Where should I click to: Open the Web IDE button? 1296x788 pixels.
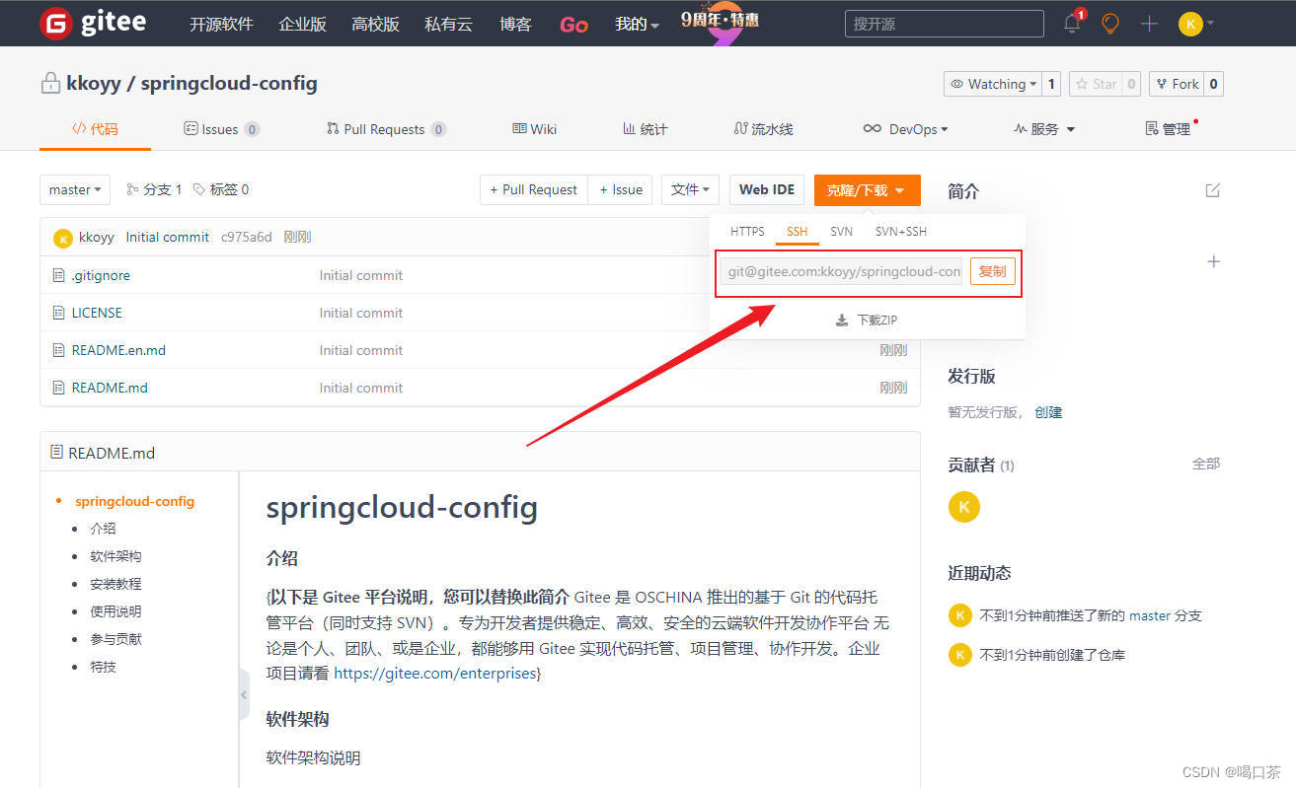coord(767,189)
